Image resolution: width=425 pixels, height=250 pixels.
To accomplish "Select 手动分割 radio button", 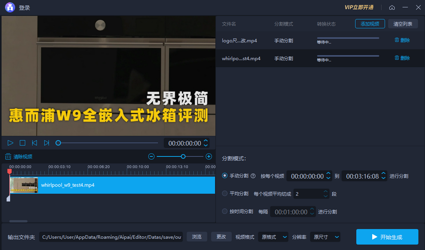I will point(225,176).
